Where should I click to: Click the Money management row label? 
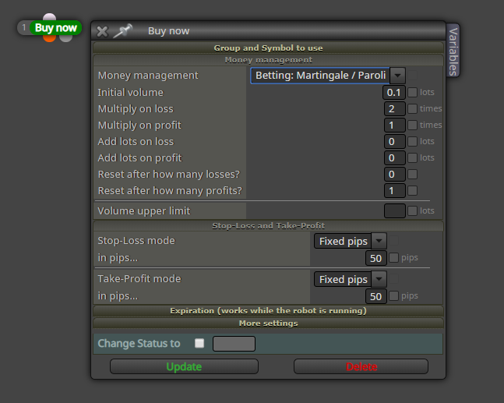(148, 76)
